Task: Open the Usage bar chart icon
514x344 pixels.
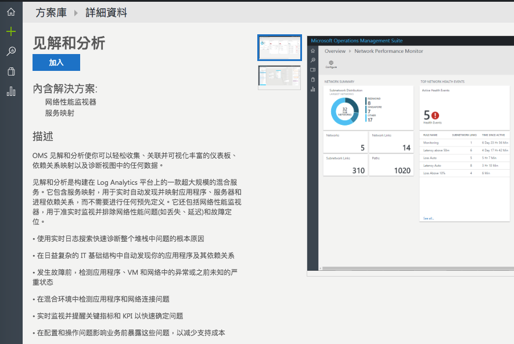Action: click(11, 91)
